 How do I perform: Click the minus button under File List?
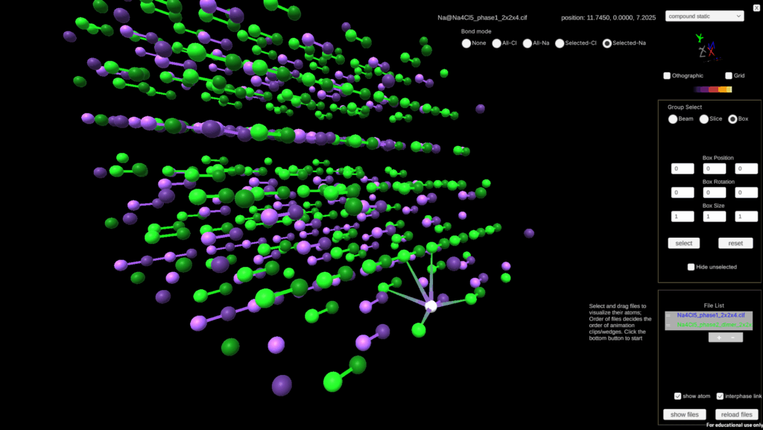pyautogui.click(x=732, y=338)
